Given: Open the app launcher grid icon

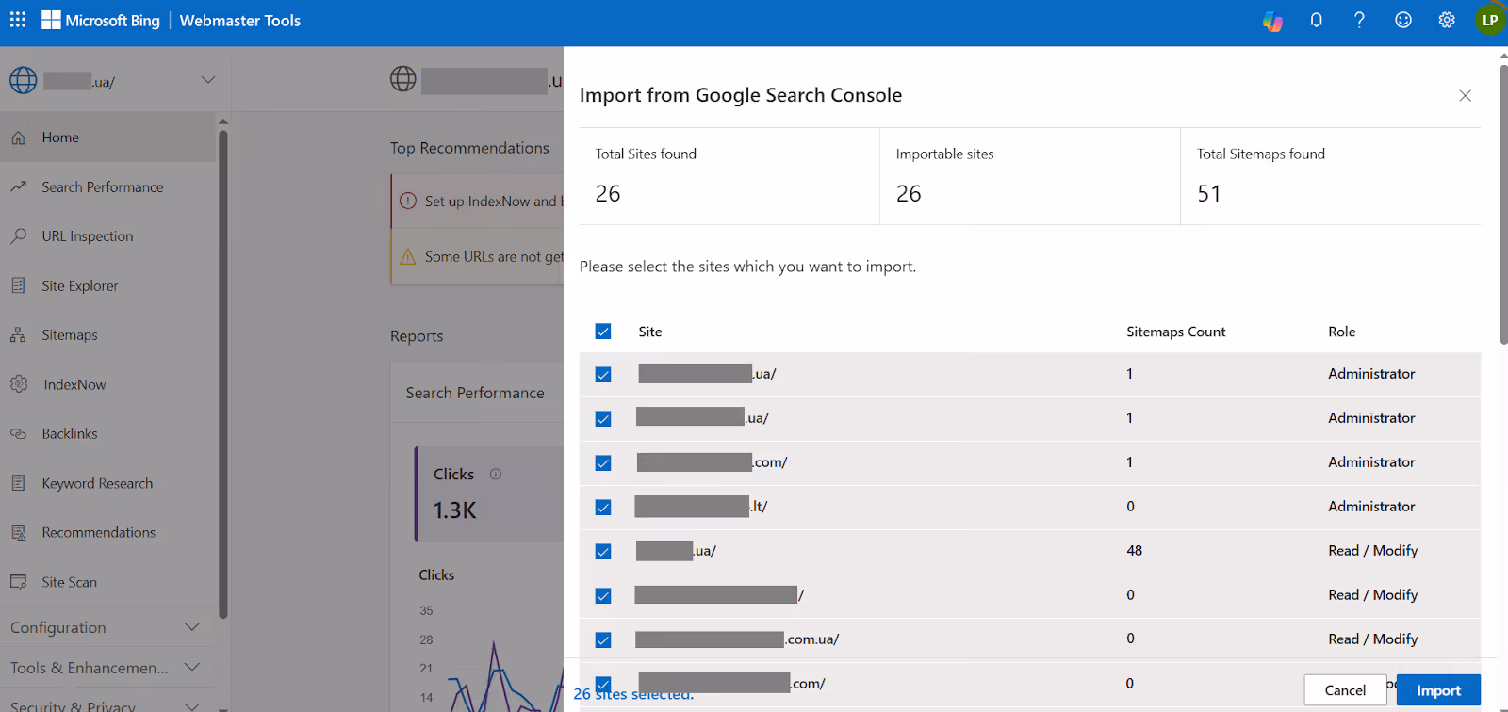Looking at the screenshot, I should click(18, 20).
